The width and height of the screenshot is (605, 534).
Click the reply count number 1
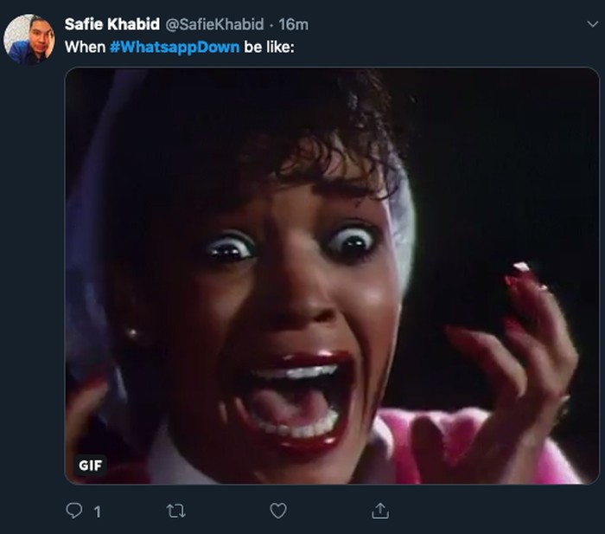click(x=97, y=512)
